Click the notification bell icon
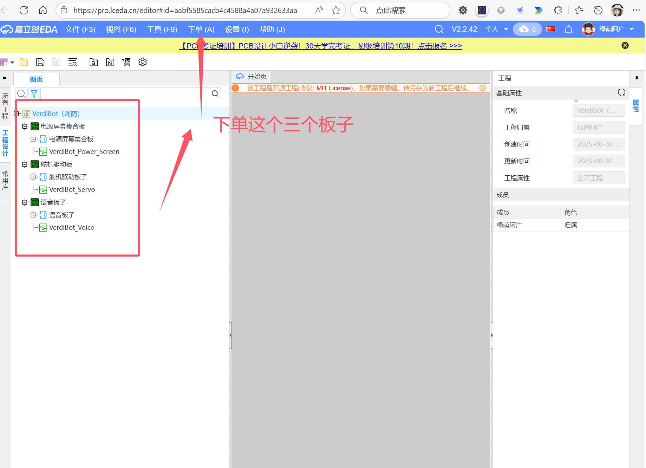This screenshot has width=646, height=468. [568, 30]
